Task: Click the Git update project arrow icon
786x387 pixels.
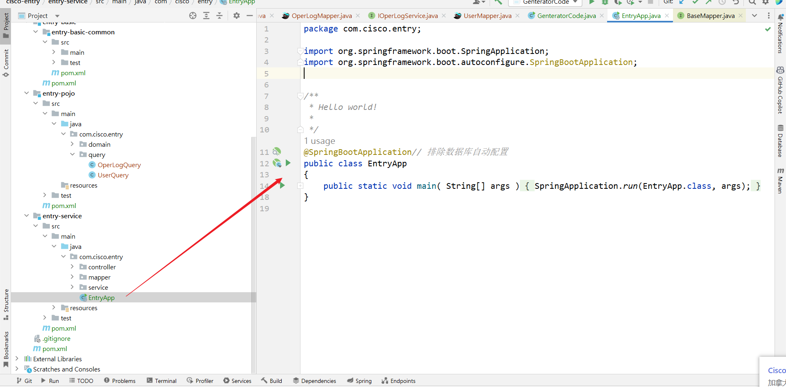Action: (x=682, y=2)
